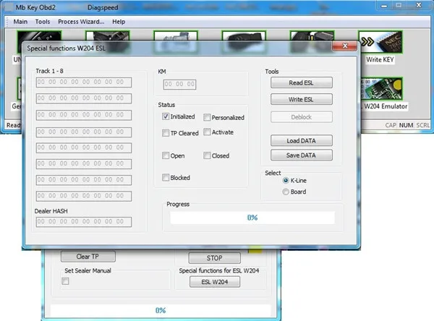The height and width of the screenshot is (321, 434).
Task: Click the STOP button
Action: pyautogui.click(x=215, y=258)
